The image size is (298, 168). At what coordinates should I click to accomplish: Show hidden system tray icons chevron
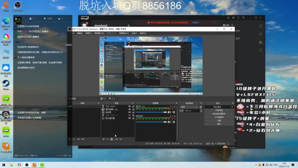(x=256, y=165)
